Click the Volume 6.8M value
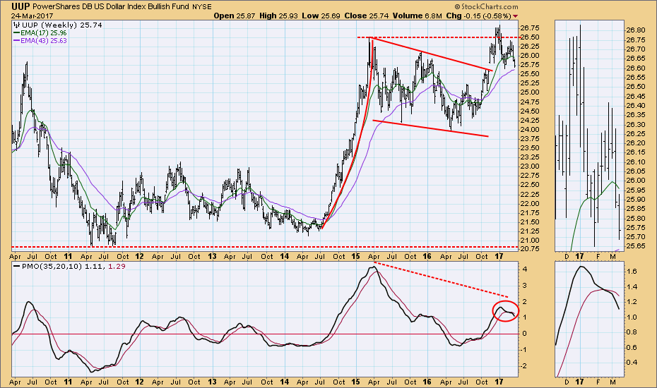Viewport: 657px width, 388px height. [x=417, y=16]
